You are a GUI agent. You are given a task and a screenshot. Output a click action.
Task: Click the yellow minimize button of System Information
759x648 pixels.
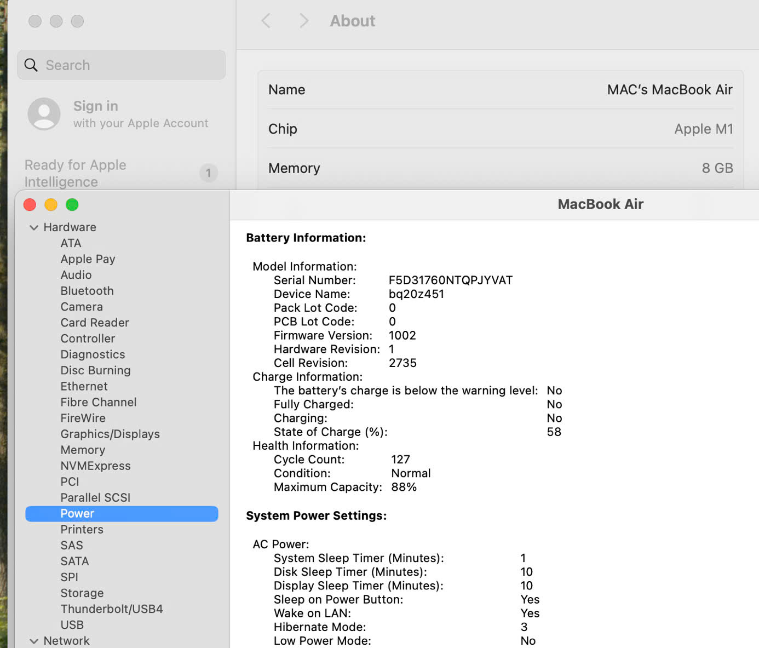point(51,205)
